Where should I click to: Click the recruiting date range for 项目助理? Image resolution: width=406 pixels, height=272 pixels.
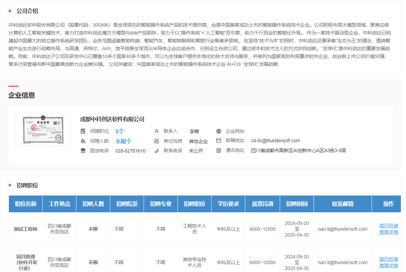(x=297, y=262)
